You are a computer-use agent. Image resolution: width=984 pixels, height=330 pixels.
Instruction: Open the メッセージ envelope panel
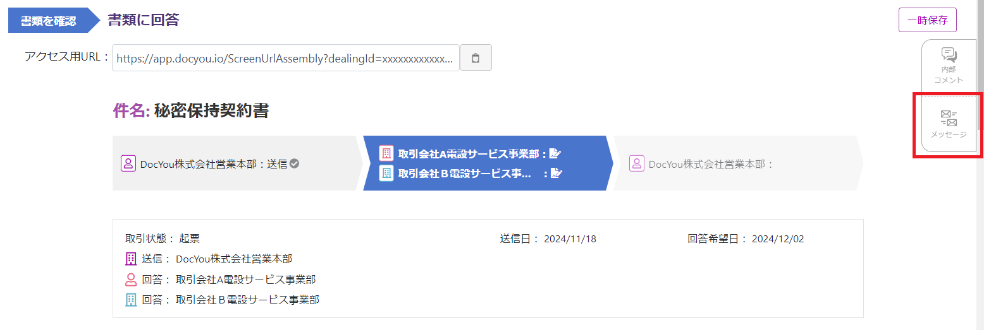[949, 124]
